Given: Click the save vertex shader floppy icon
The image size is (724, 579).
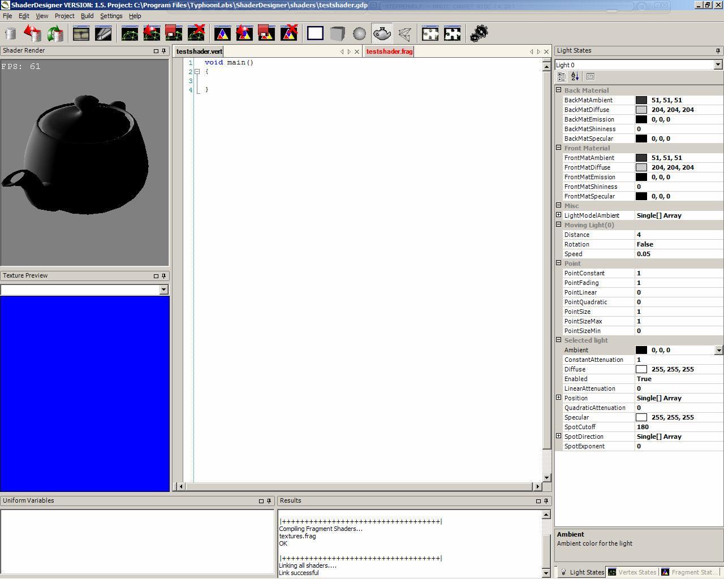Looking at the screenshot, I should [174, 33].
